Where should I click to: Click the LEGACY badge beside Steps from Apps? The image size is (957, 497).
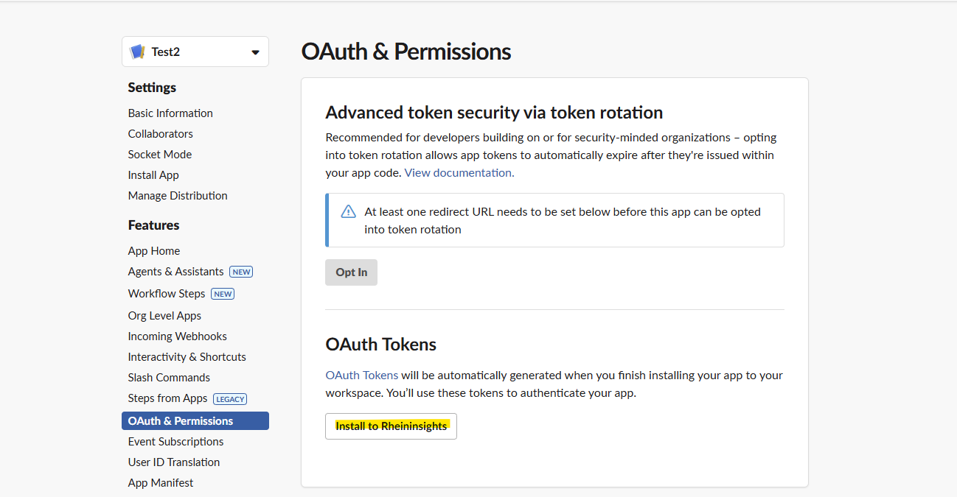230,399
